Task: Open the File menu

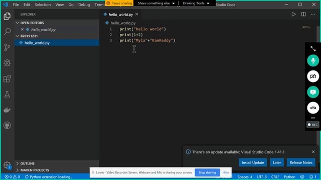Action: (x=16, y=4)
